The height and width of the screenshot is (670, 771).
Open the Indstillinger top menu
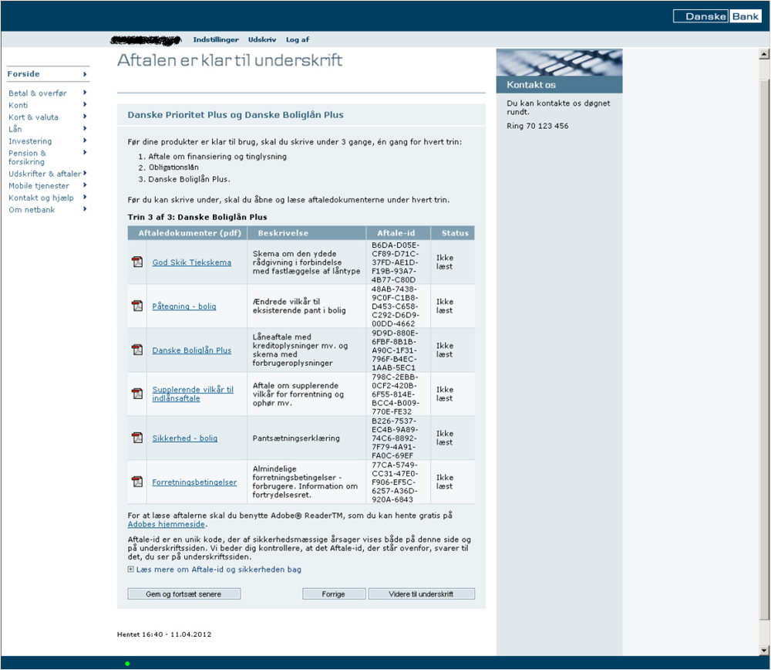tap(216, 39)
